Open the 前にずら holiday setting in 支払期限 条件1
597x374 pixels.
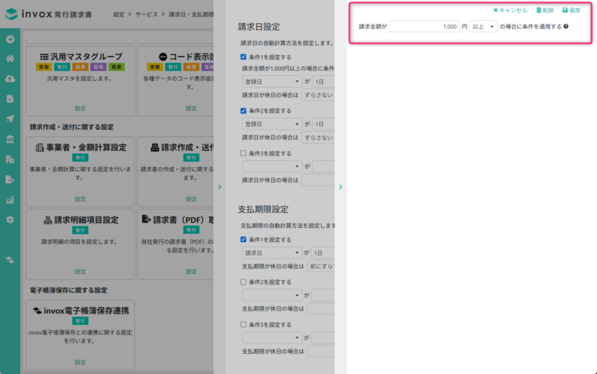(321, 267)
